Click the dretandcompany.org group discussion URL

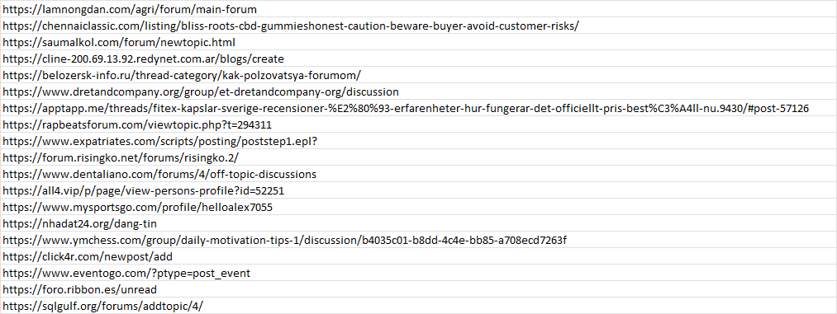[201, 91]
